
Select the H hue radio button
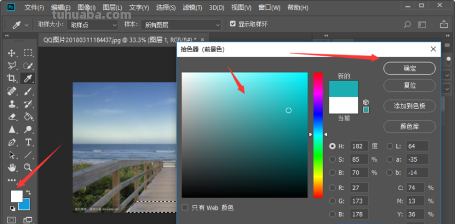point(332,146)
